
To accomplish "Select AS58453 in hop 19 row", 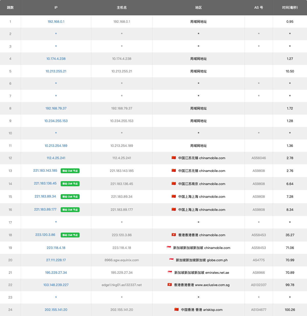I will pos(259,248).
